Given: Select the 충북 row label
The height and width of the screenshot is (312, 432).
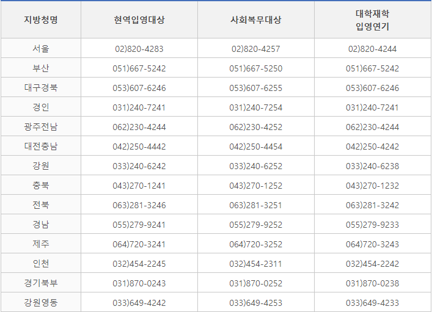Looking at the screenshot, I should pyautogui.click(x=41, y=186).
